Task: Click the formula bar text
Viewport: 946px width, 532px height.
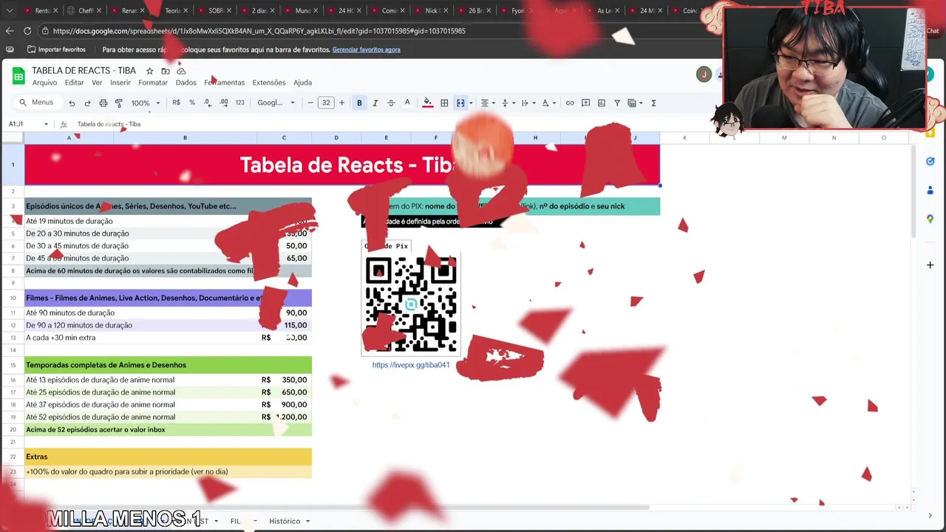Action: [x=109, y=124]
